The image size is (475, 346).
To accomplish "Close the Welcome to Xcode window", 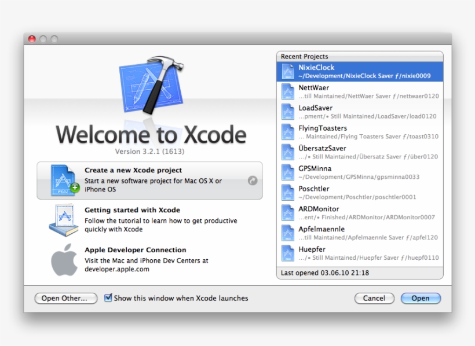I will pos(32,39).
